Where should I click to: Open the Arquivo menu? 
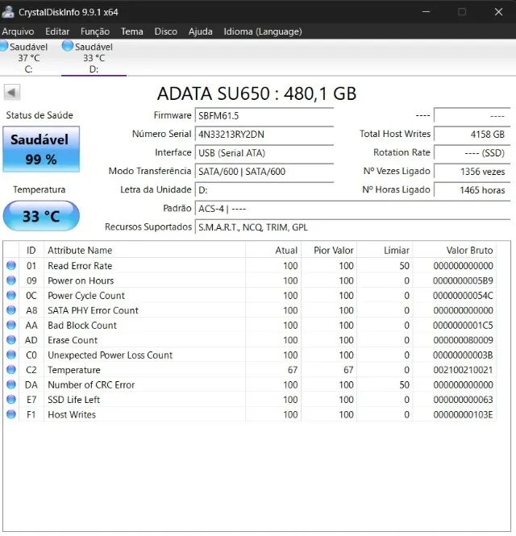click(x=18, y=31)
